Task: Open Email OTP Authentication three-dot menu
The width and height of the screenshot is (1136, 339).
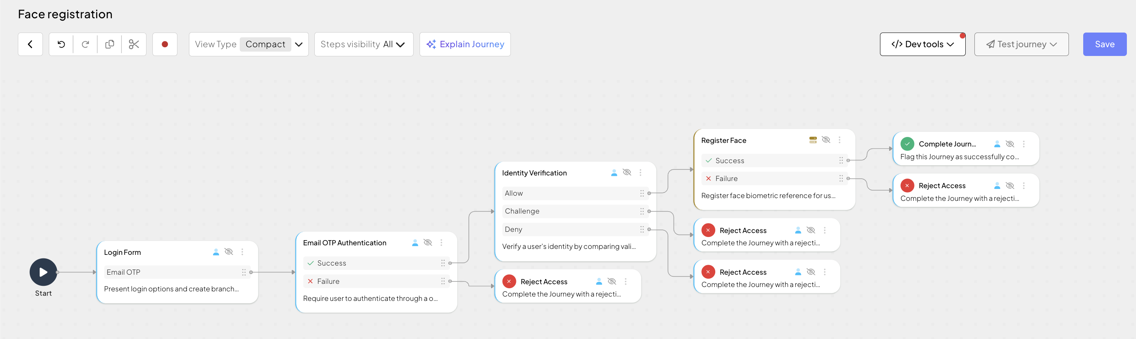Action: 441,243
